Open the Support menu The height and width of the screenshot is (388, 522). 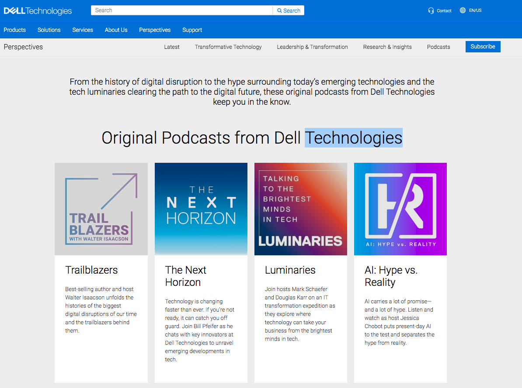pos(192,30)
